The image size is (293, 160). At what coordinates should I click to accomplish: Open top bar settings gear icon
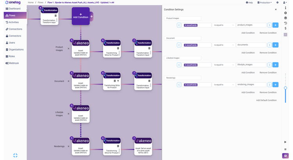pos(277,3)
